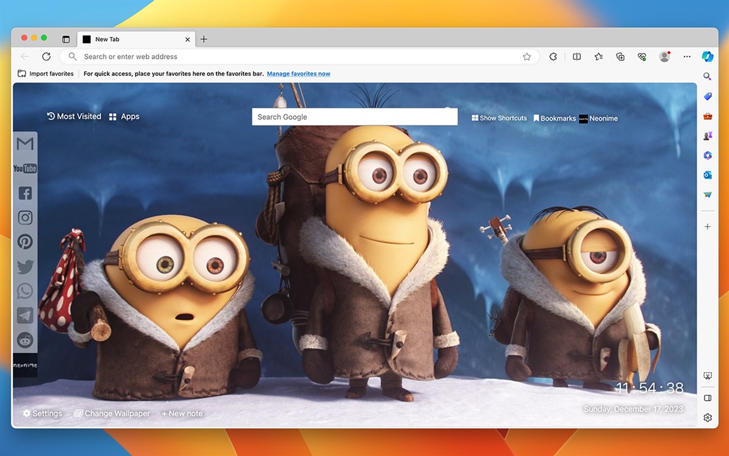Launch the Instagram shortcut icon
The height and width of the screenshot is (456, 729).
25,218
